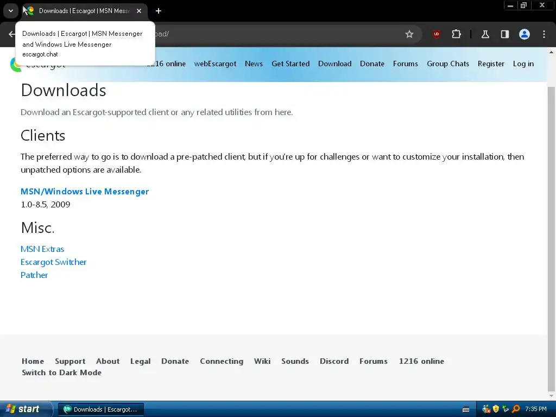Open webEscargot in the top navigation
Image resolution: width=556 pixels, height=417 pixels.
215,64
